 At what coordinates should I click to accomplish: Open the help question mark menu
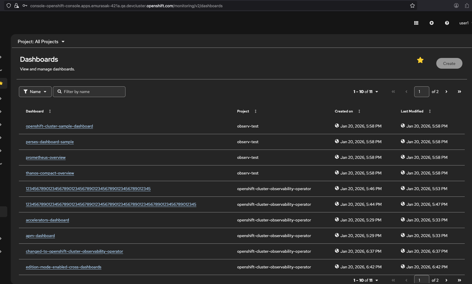(x=447, y=23)
